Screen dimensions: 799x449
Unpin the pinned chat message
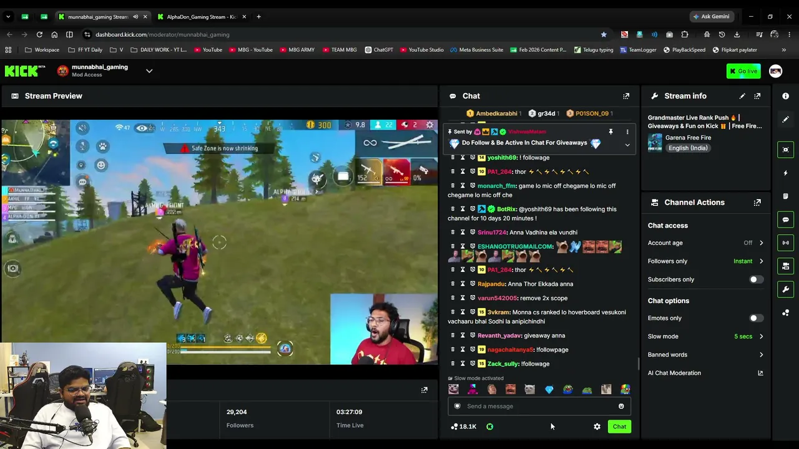pyautogui.click(x=610, y=132)
